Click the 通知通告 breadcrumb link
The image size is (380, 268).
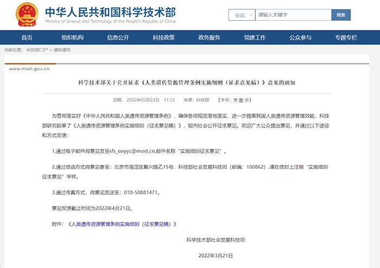coord(62,50)
